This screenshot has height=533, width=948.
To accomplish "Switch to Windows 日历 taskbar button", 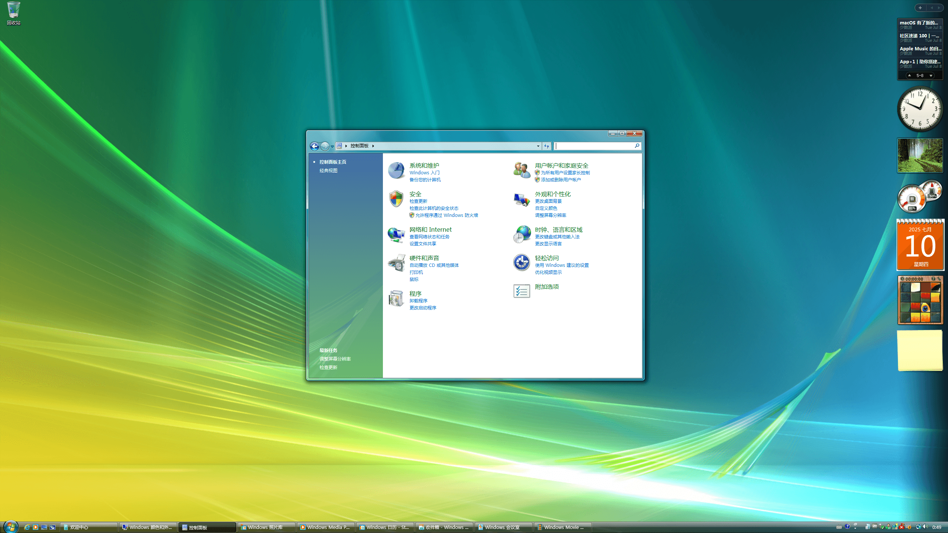I will [x=385, y=527].
